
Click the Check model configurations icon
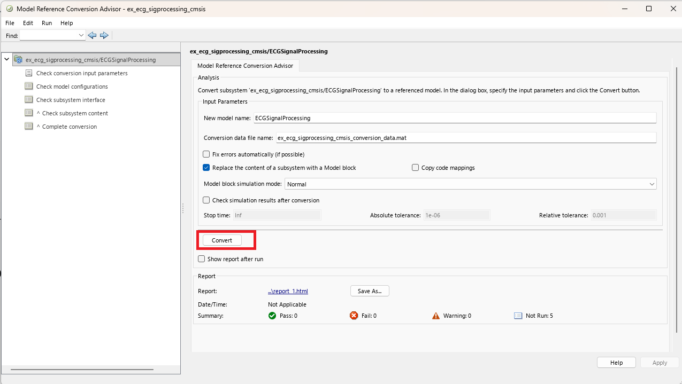[x=29, y=87]
